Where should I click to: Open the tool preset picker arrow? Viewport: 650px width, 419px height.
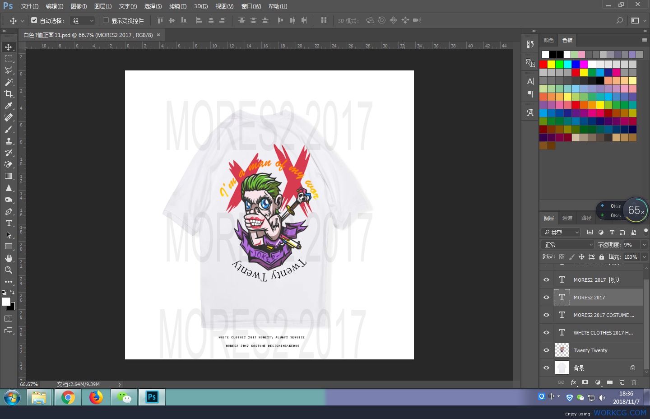point(22,21)
